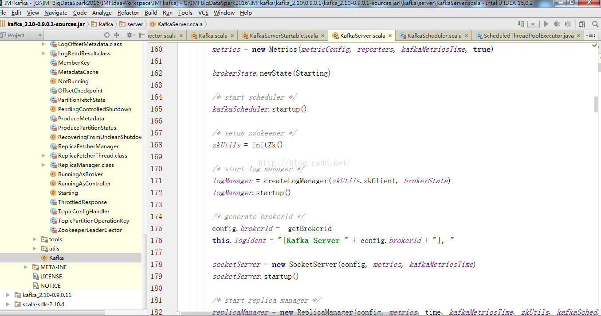Click gutter at line number 165
The width and height of the screenshot is (601, 316).
(157, 109)
